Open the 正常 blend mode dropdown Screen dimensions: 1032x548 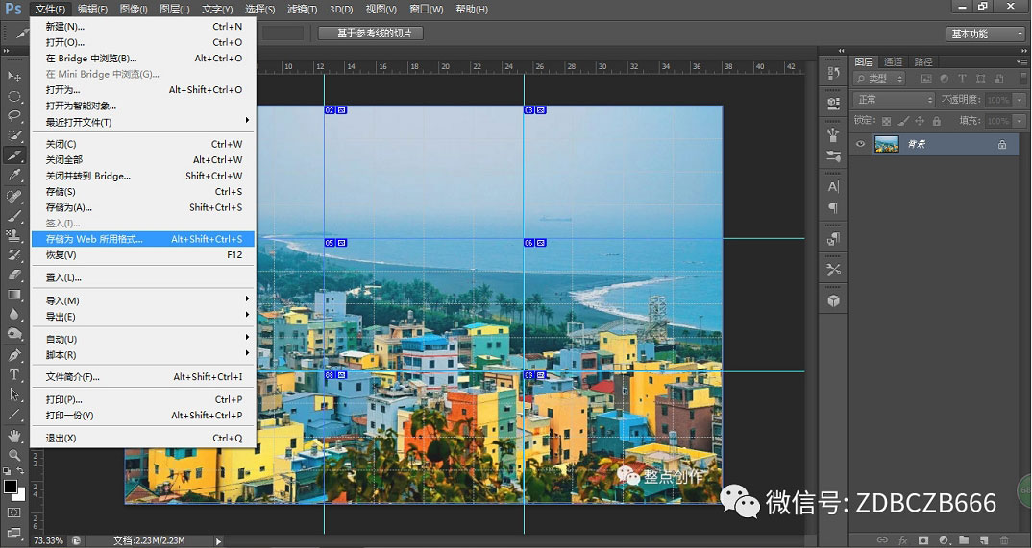coord(894,100)
